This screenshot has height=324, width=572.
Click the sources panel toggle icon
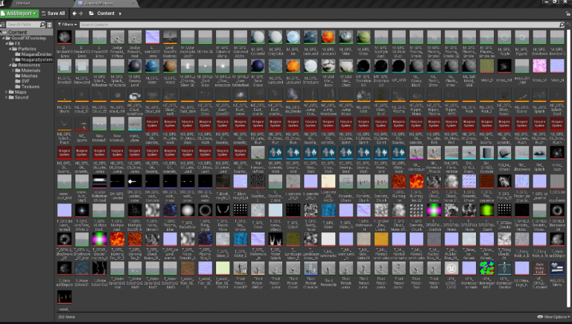[2, 25]
